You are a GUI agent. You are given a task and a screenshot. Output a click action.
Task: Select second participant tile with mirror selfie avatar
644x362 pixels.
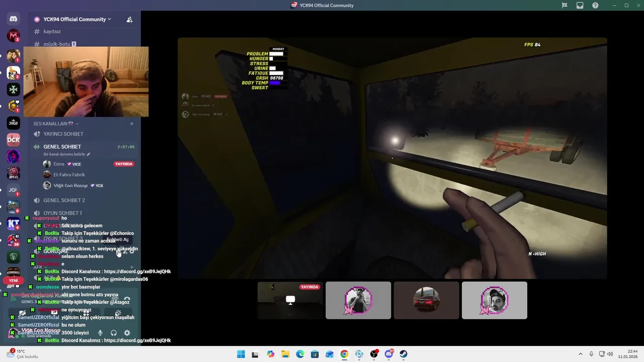coord(358,300)
